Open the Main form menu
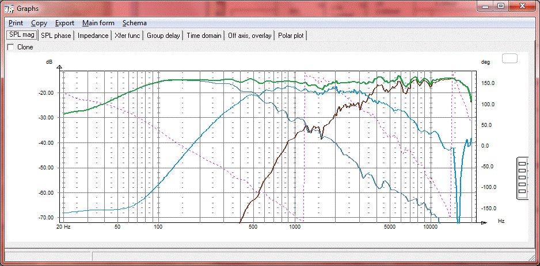The height and width of the screenshot is (266, 540). click(98, 23)
